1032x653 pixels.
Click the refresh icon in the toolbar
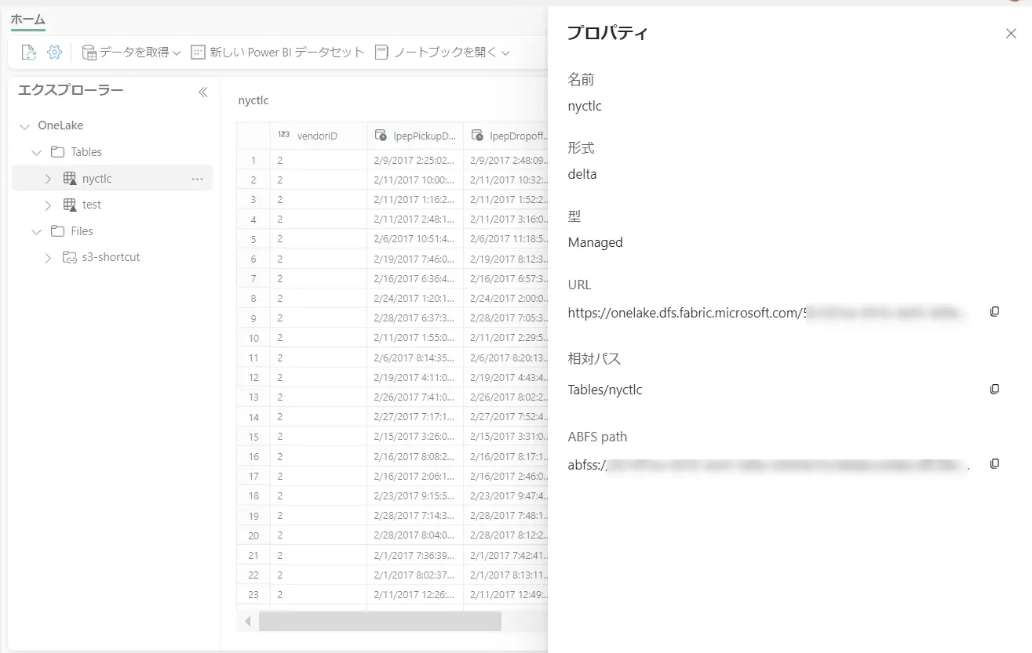(28, 53)
